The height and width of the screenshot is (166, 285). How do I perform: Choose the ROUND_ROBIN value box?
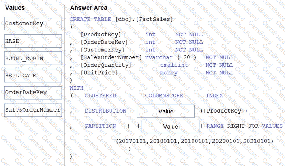[x=33, y=58]
